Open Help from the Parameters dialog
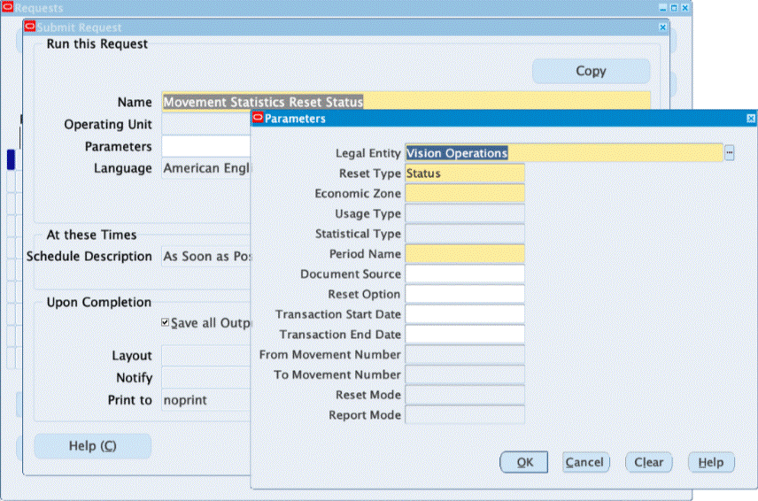 [x=711, y=462]
